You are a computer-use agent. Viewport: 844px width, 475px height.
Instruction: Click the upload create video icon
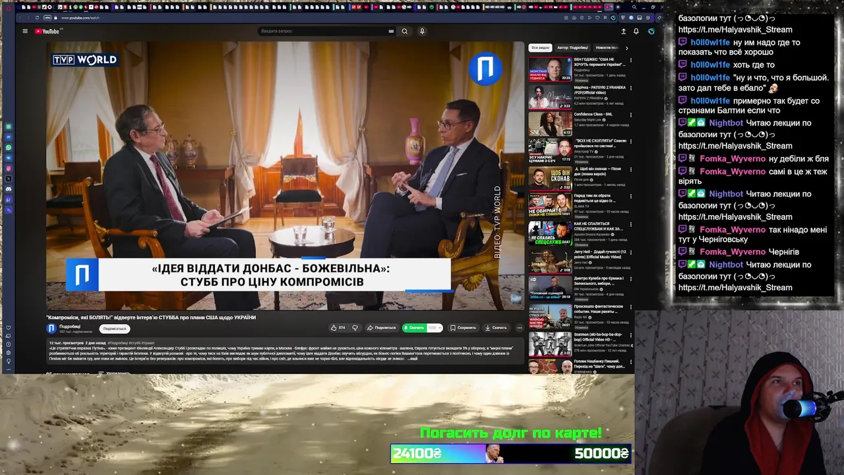click(623, 31)
